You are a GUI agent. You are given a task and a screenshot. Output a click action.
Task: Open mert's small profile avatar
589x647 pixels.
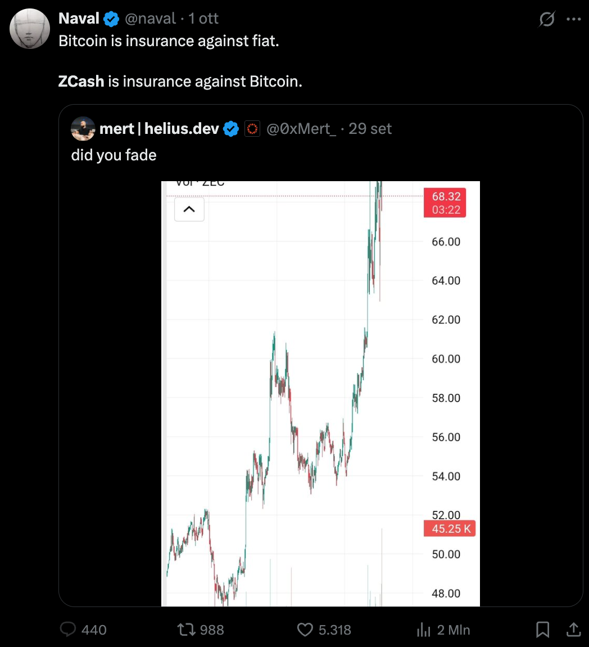coord(83,129)
